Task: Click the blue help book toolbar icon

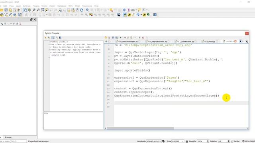Action: coord(155,15)
